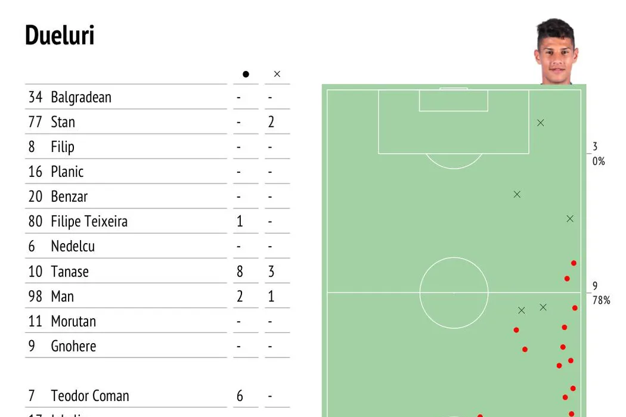
Task: Open the player headshot photo
Action: point(556,52)
